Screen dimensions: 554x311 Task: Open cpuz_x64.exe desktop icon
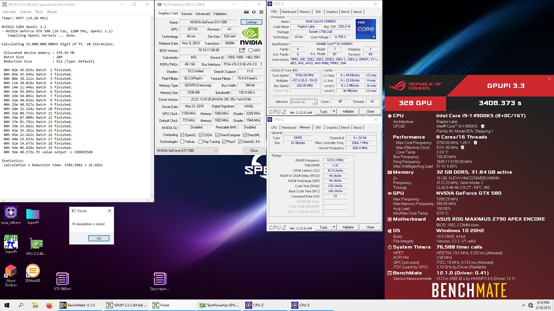click(x=11, y=215)
